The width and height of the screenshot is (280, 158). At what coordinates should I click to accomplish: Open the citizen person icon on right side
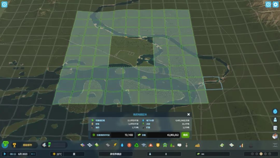coord(275,120)
